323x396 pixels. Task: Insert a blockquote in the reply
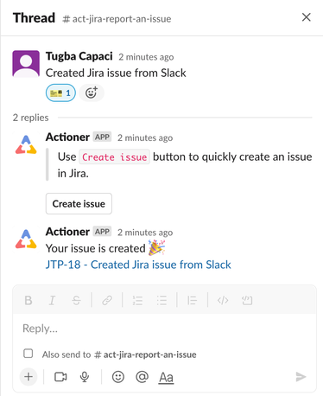pyautogui.click(x=192, y=301)
